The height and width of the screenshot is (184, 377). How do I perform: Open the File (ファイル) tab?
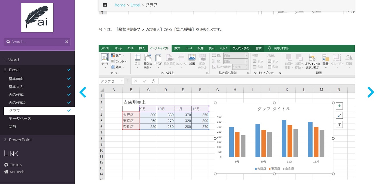click(105, 48)
